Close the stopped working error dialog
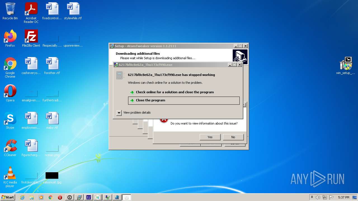This screenshot has height=201, width=358. [240, 64]
